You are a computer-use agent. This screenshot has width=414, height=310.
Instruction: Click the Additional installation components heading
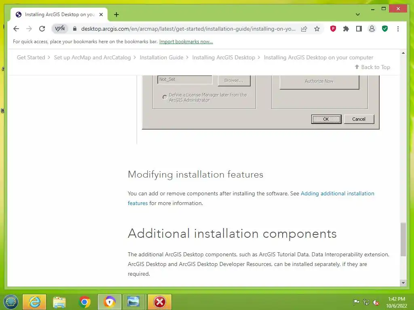[232, 234]
